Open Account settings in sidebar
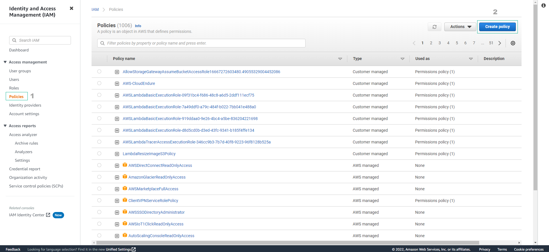Image resolution: width=549 pixels, height=252 pixels. pyautogui.click(x=24, y=114)
